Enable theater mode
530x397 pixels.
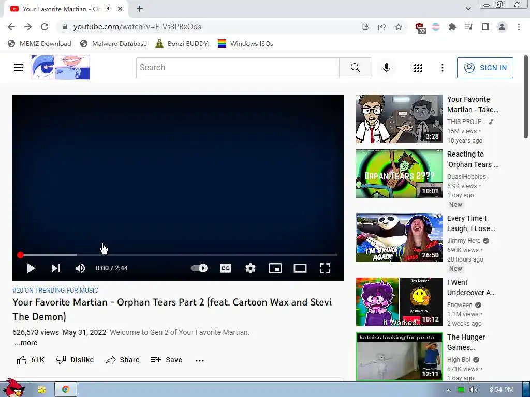(x=300, y=268)
